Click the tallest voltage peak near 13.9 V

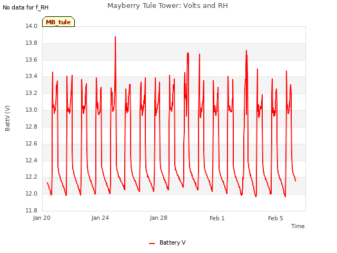point(115,37)
